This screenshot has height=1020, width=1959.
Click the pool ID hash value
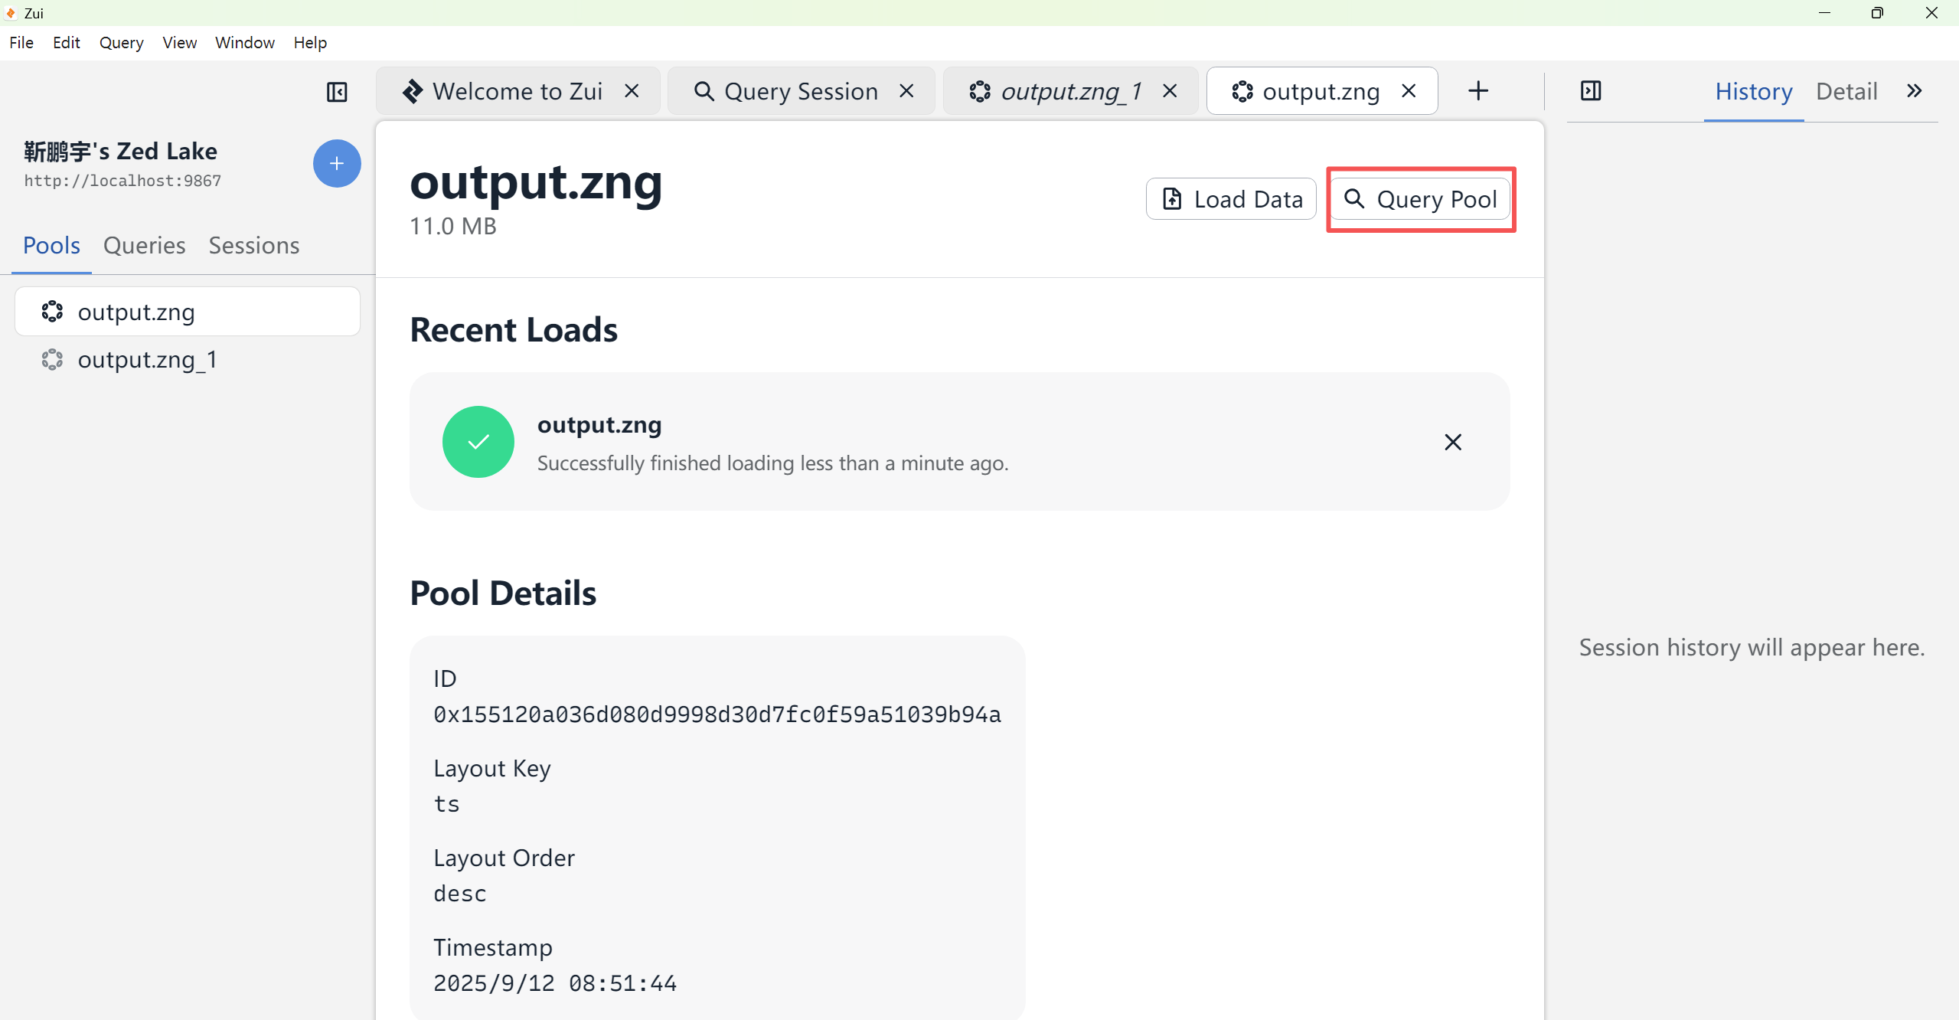[x=717, y=714]
